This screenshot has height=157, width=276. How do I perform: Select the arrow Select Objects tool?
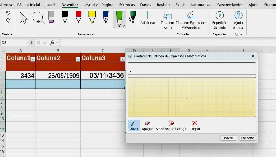coord(23,18)
